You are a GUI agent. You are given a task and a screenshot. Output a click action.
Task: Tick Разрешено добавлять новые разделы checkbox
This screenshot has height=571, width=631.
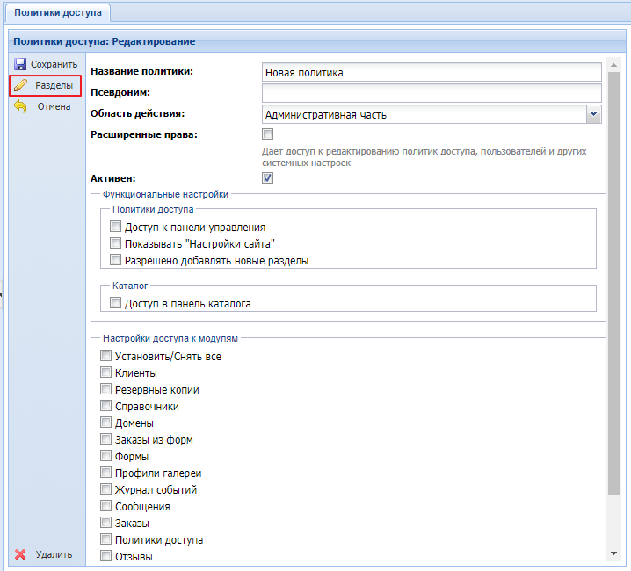tap(115, 261)
